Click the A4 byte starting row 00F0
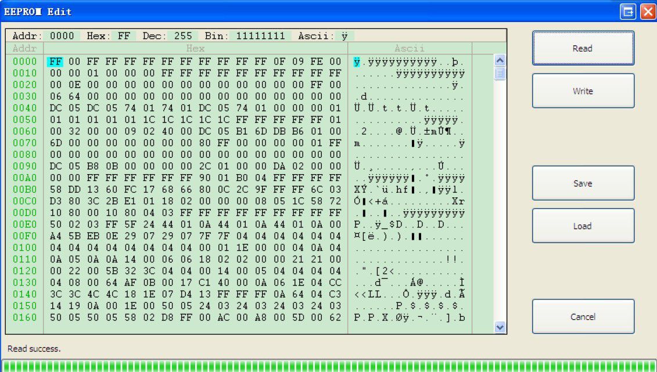The image size is (657, 372). pyautogui.click(x=56, y=236)
